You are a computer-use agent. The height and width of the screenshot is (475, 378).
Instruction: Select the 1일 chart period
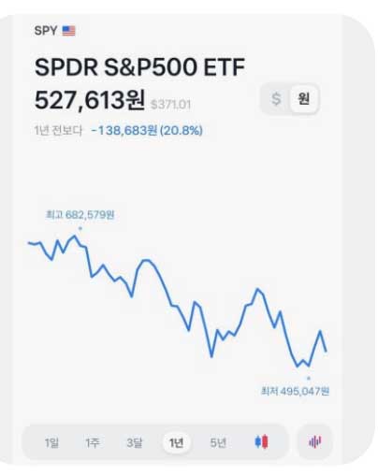[51, 442]
